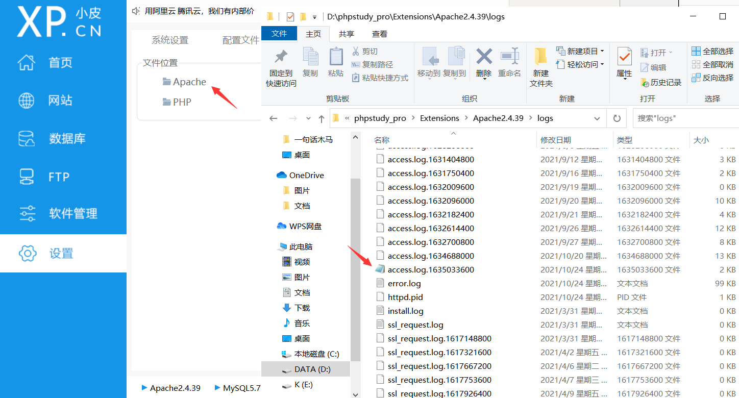This screenshot has height=398, width=739.
Task: Switch to 配置文件 tab
Action: (241, 40)
